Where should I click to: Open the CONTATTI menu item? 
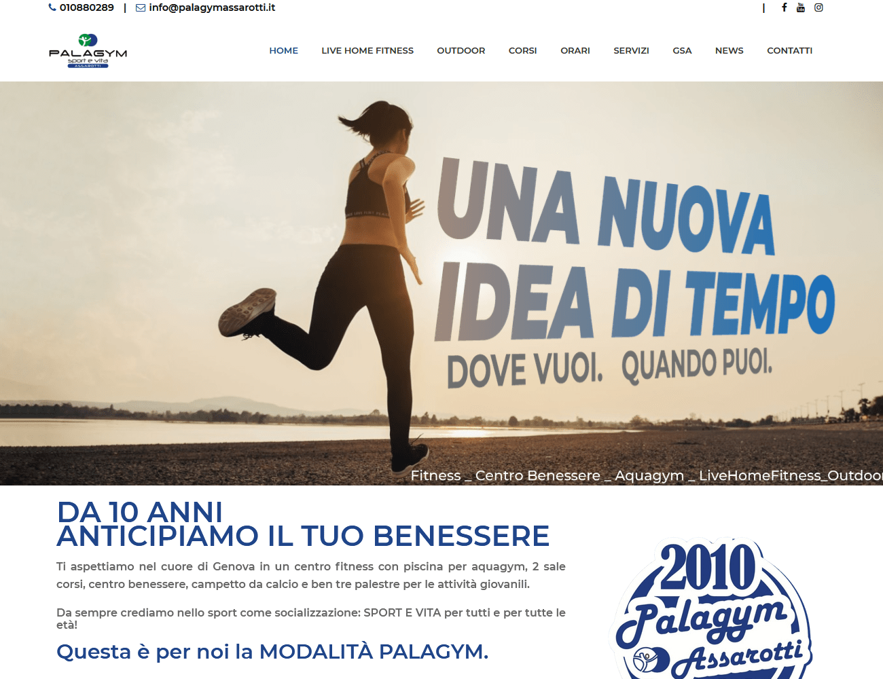(789, 50)
